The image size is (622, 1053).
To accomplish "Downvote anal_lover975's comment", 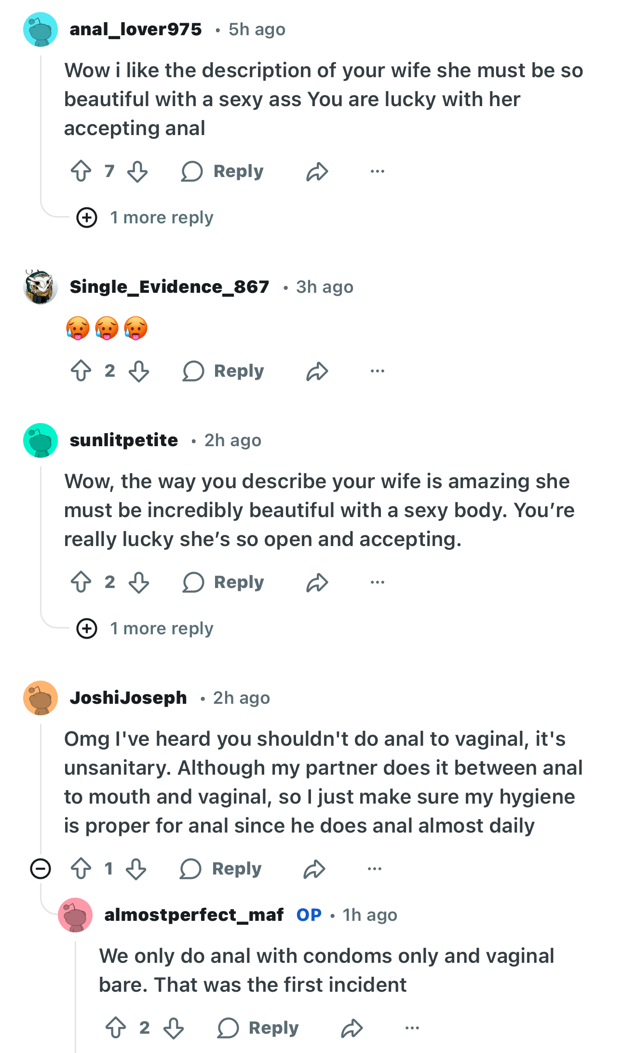I will click(138, 172).
